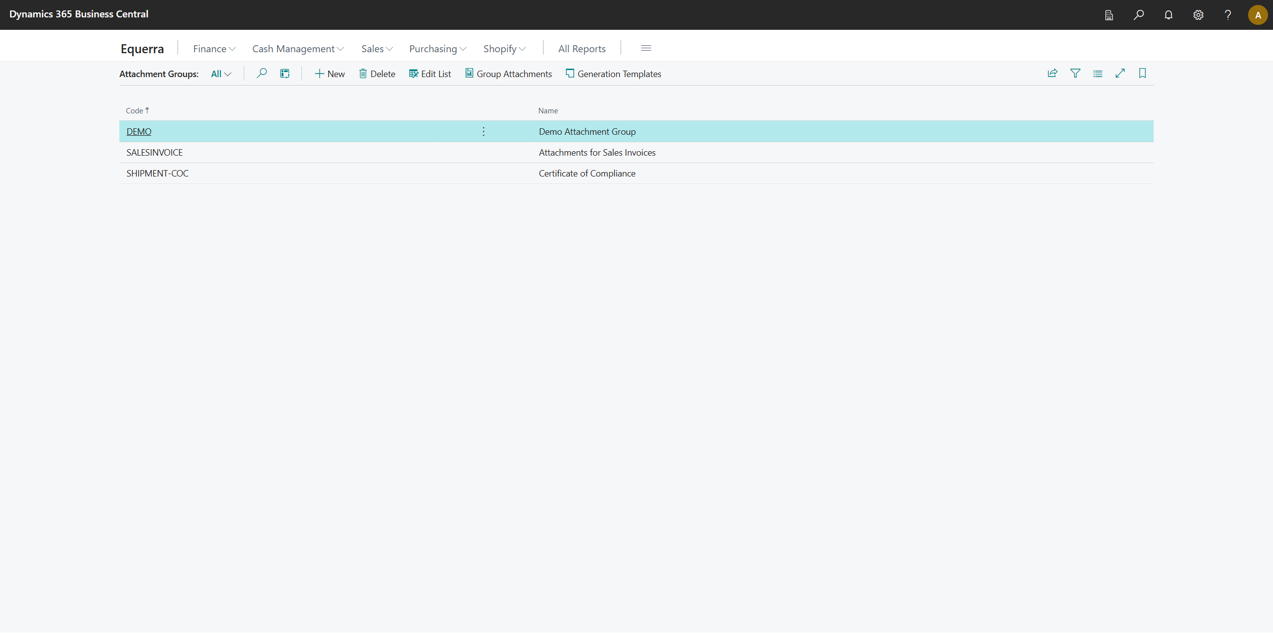Open Group Attachments
The width and height of the screenshot is (1273, 633).
(509, 74)
